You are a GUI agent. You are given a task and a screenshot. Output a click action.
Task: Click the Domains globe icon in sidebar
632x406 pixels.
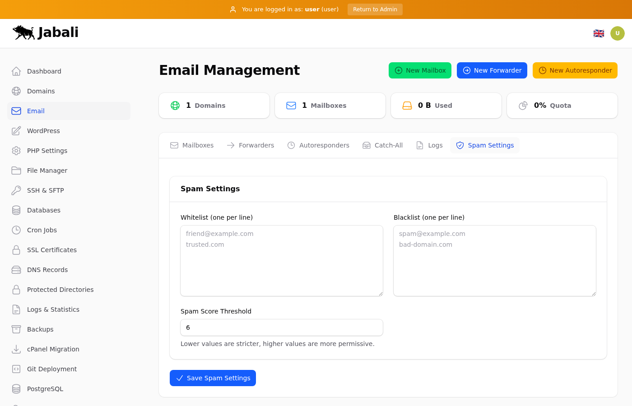pos(16,91)
